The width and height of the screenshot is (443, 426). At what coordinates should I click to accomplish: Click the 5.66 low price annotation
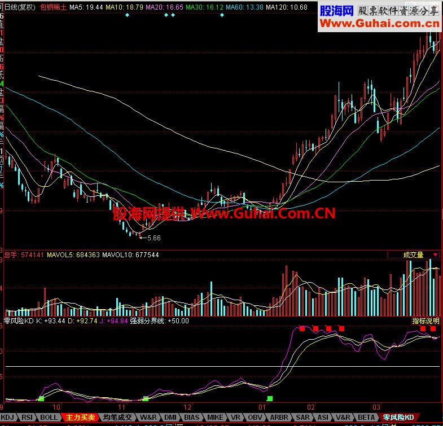pos(153,238)
